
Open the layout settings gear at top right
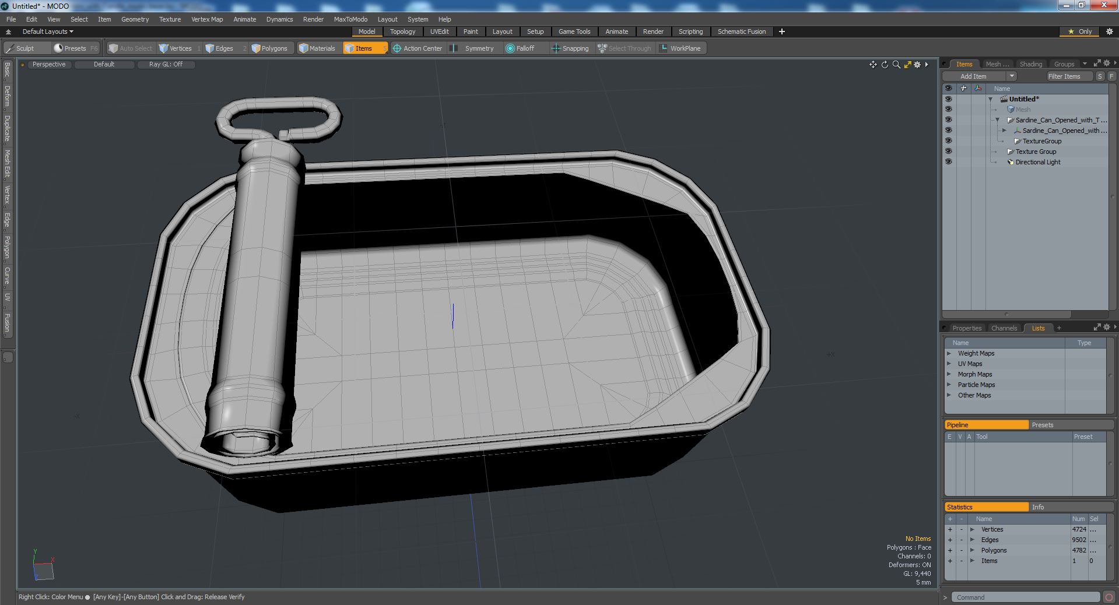coord(1109,31)
